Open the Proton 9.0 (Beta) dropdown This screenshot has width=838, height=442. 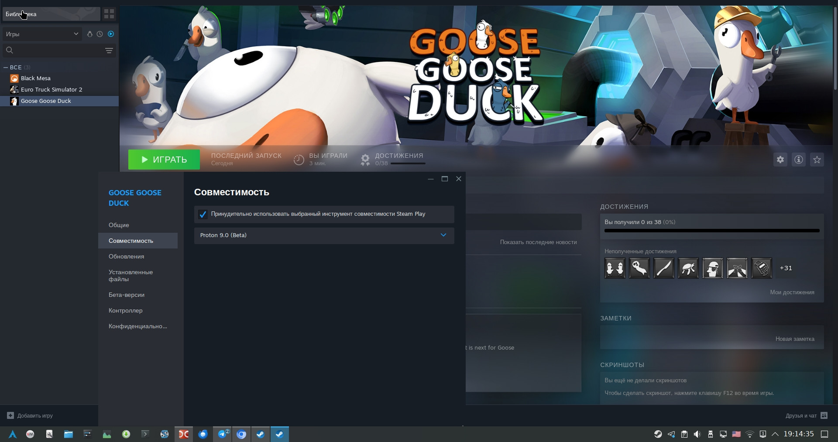pyautogui.click(x=324, y=235)
